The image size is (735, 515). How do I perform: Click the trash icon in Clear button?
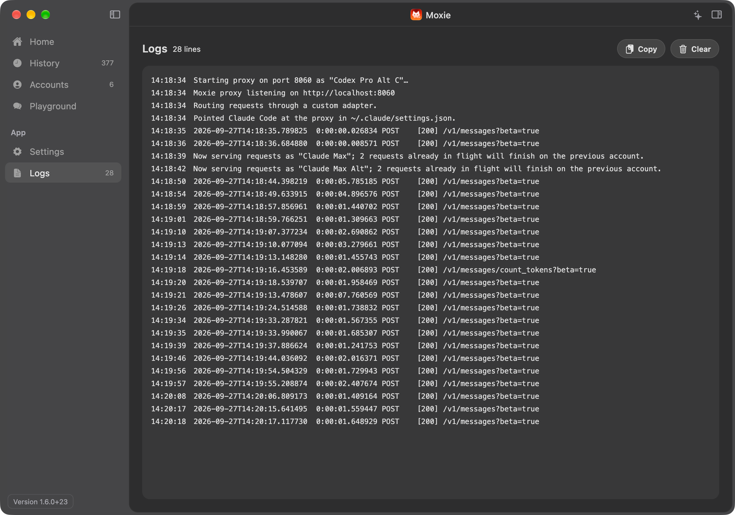coord(683,49)
